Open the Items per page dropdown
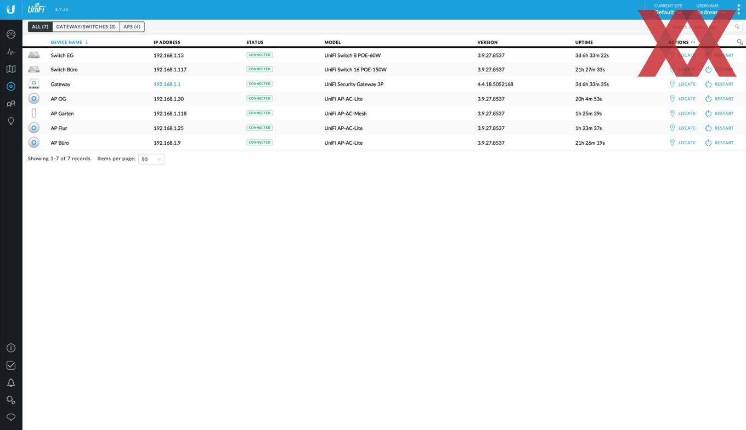 [151, 159]
